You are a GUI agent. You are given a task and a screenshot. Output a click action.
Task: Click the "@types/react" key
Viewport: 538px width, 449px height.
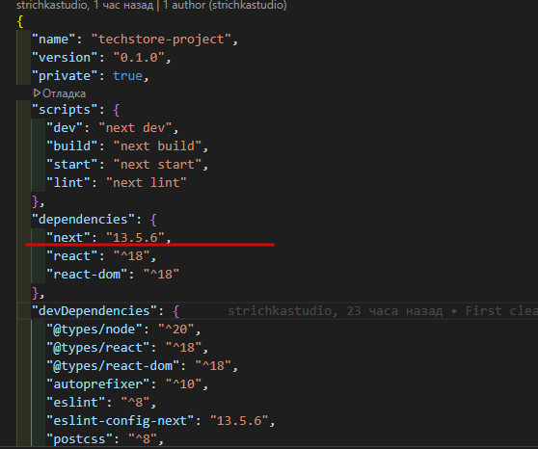tap(97, 348)
